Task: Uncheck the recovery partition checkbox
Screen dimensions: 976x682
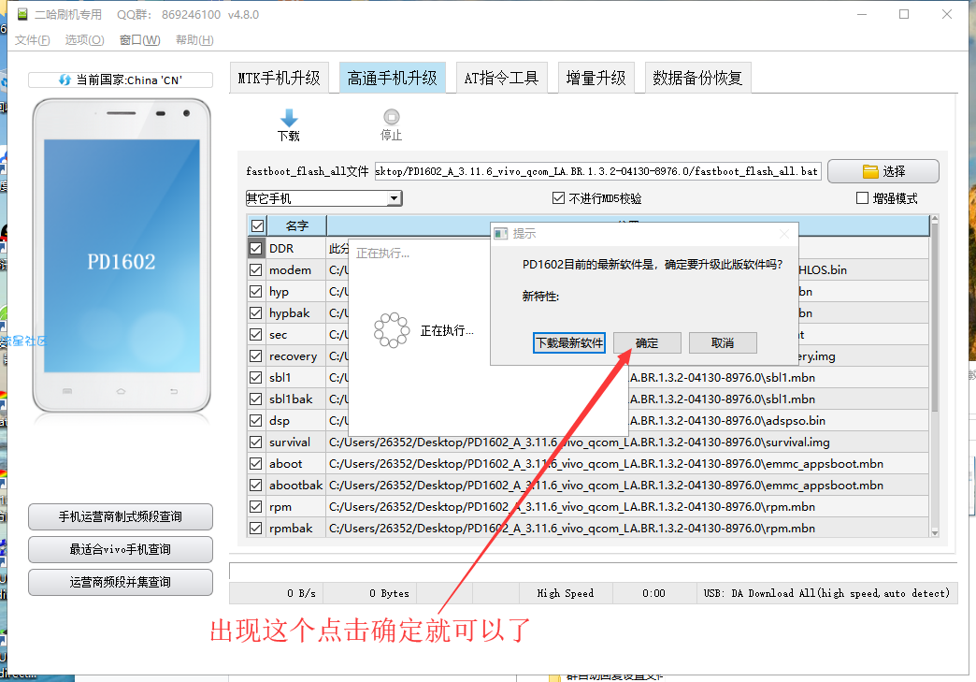Action: [255, 356]
